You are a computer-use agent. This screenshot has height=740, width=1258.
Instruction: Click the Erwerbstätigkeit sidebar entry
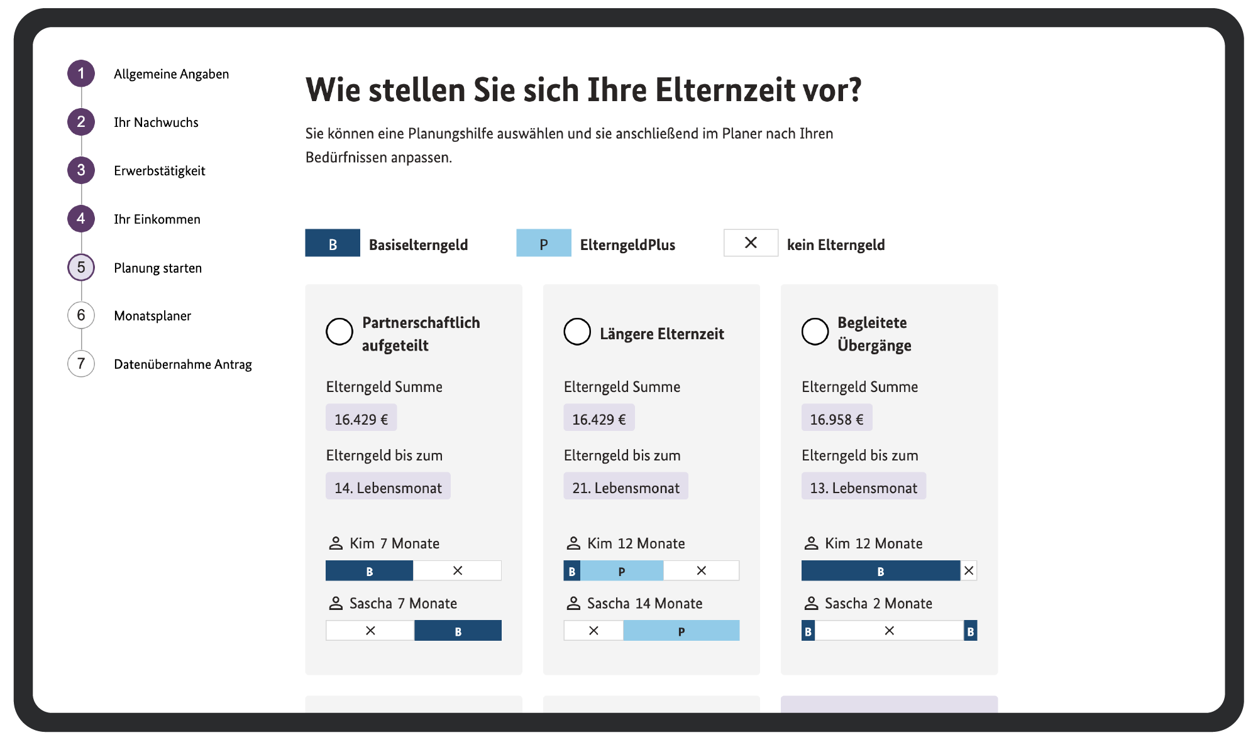pyautogui.click(x=159, y=170)
